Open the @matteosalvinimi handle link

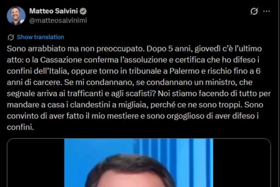[x=58, y=20]
